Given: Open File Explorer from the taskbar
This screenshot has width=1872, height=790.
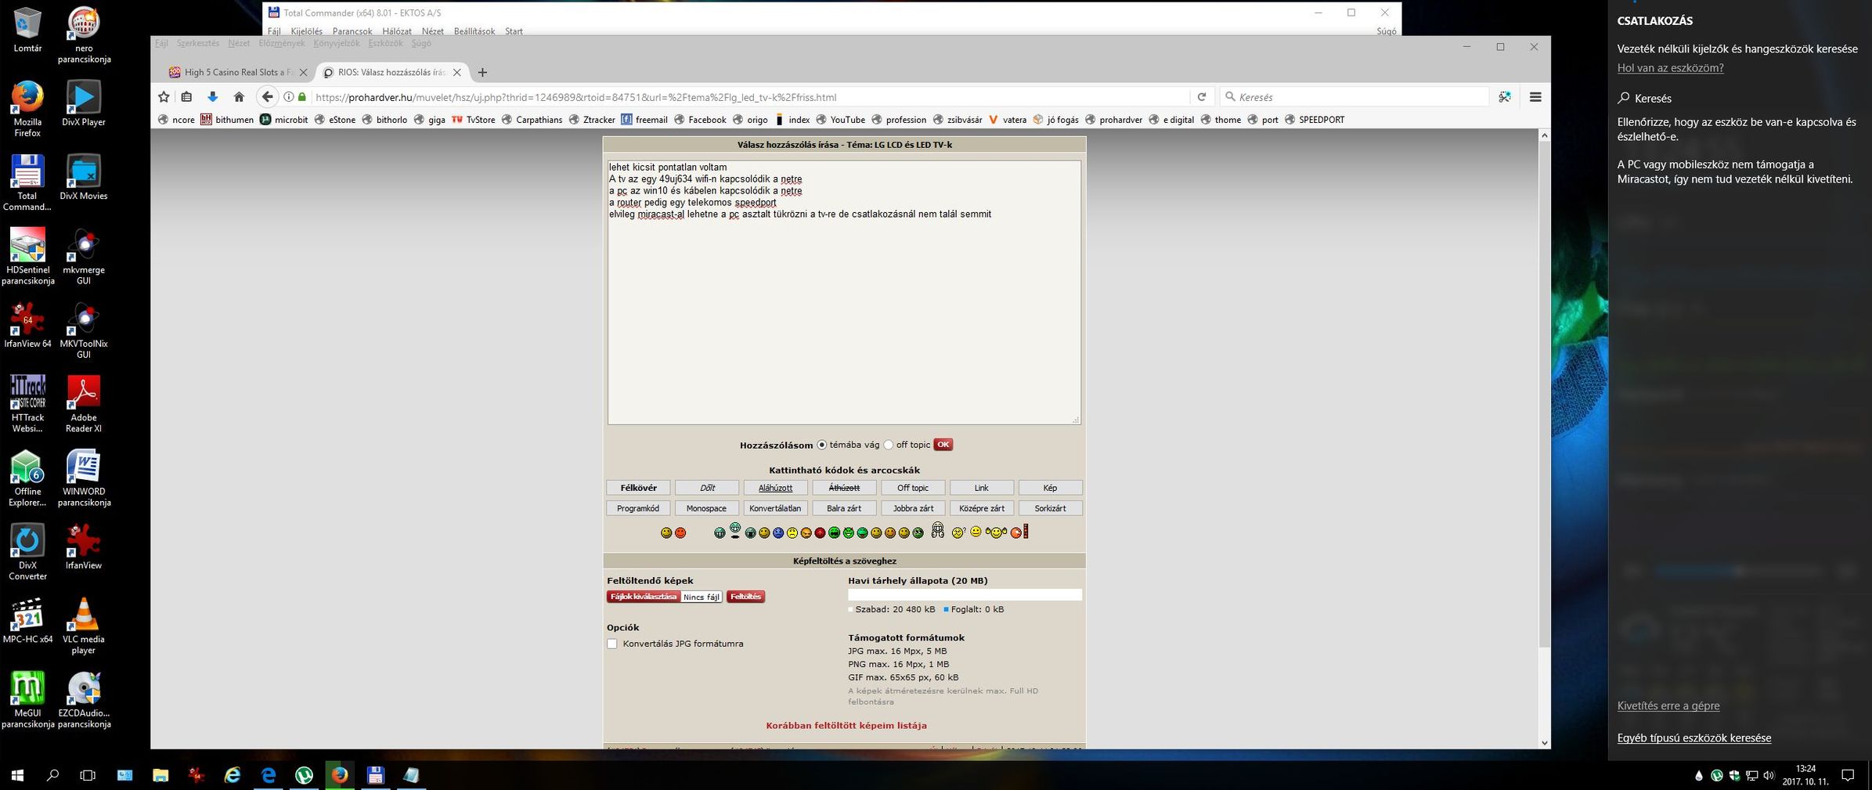Looking at the screenshot, I should (161, 775).
